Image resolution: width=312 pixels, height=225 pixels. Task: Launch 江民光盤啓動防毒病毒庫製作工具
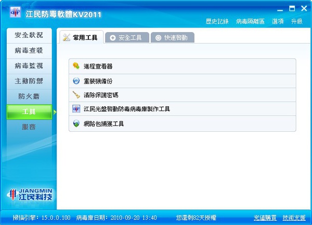click(183, 109)
